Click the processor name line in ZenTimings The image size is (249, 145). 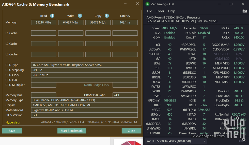pyautogui.click(x=173, y=17)
